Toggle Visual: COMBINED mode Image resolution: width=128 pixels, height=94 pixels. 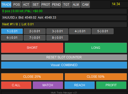click(64, 65)
